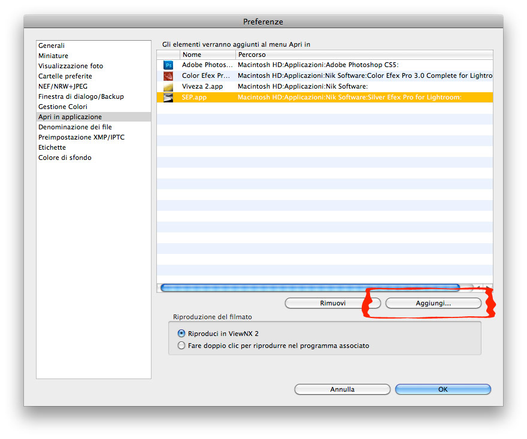Switch to NEF/NRW+JPEG section
The width and height of the screenshot is (527, 439).
coord(93,86)
